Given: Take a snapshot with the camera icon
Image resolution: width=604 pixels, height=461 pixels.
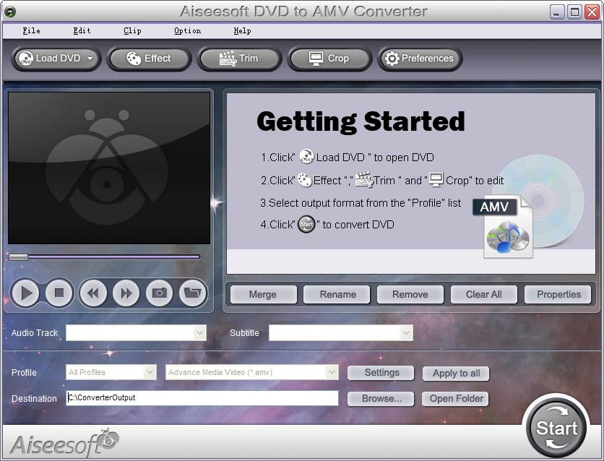Looking at the screenshot, I should [160, 293].
